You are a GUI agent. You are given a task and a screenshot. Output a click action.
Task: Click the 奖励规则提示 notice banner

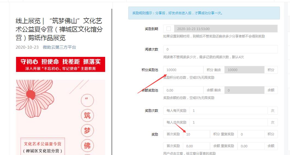pos(204,13)
